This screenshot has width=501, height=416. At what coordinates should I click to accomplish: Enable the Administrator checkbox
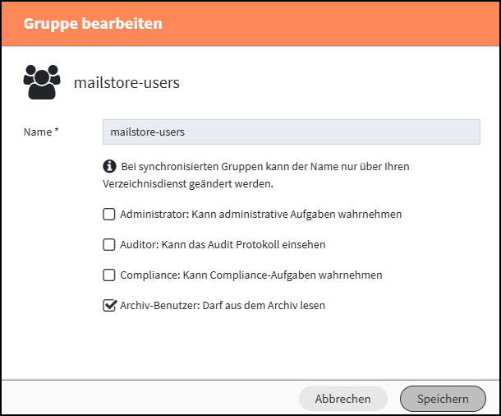[x=109, y=215]
